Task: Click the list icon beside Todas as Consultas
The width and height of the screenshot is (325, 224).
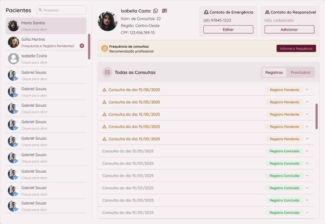Action: click(107, 72)
